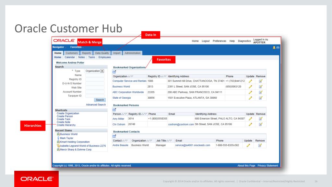Click Create Organization shortcut
The width and height of the screenshot is (332, 187).
click(68, 113)
